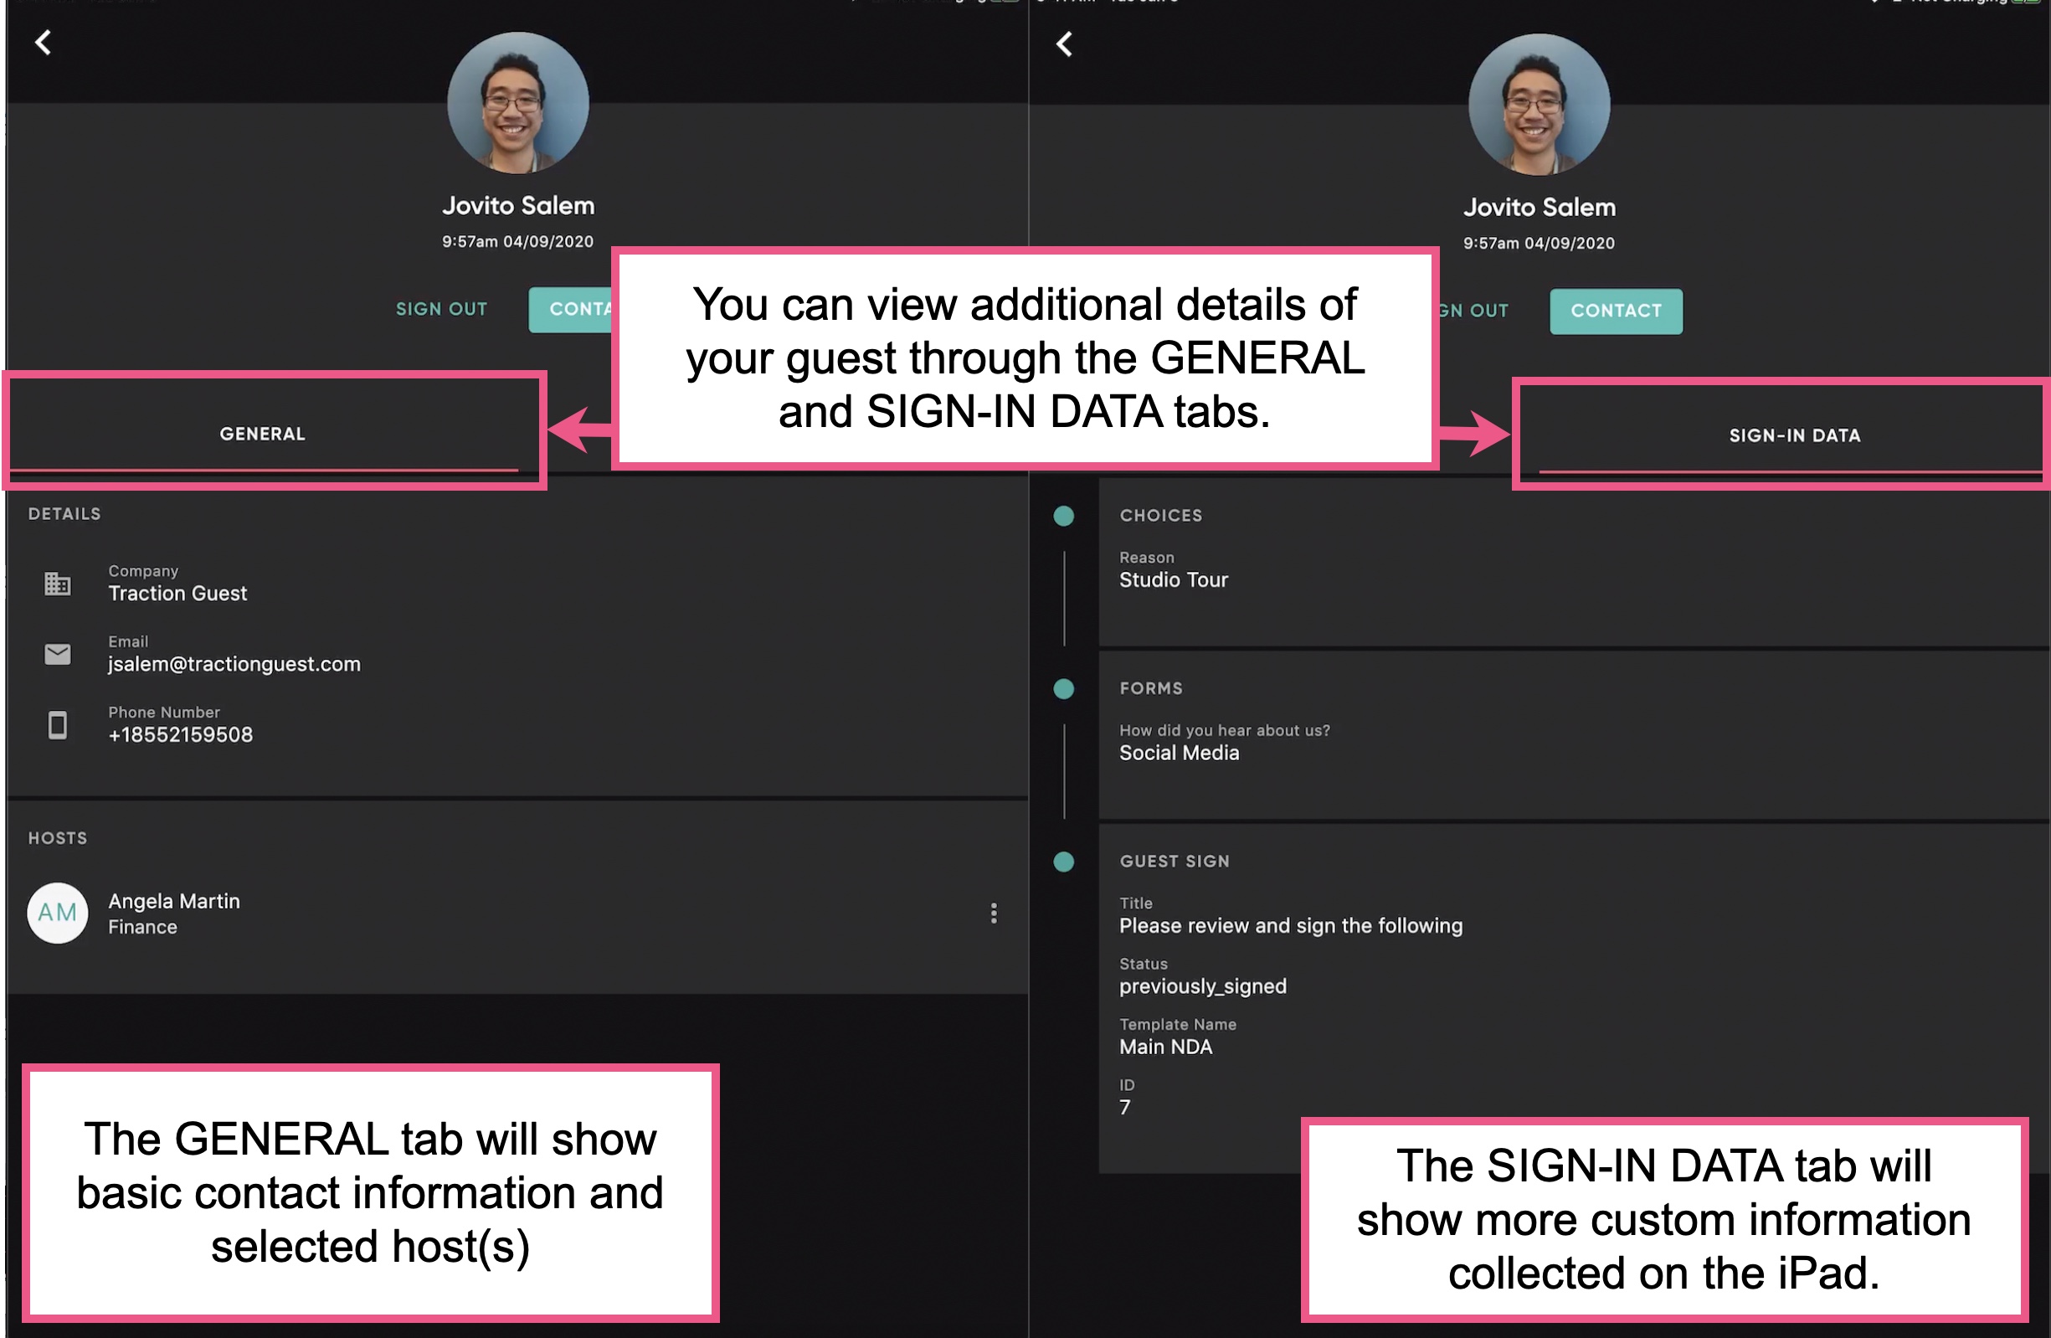Open the overflow menu beside Angela Martin
Screen dimensions: 2051x1338
tap(994, 913)
